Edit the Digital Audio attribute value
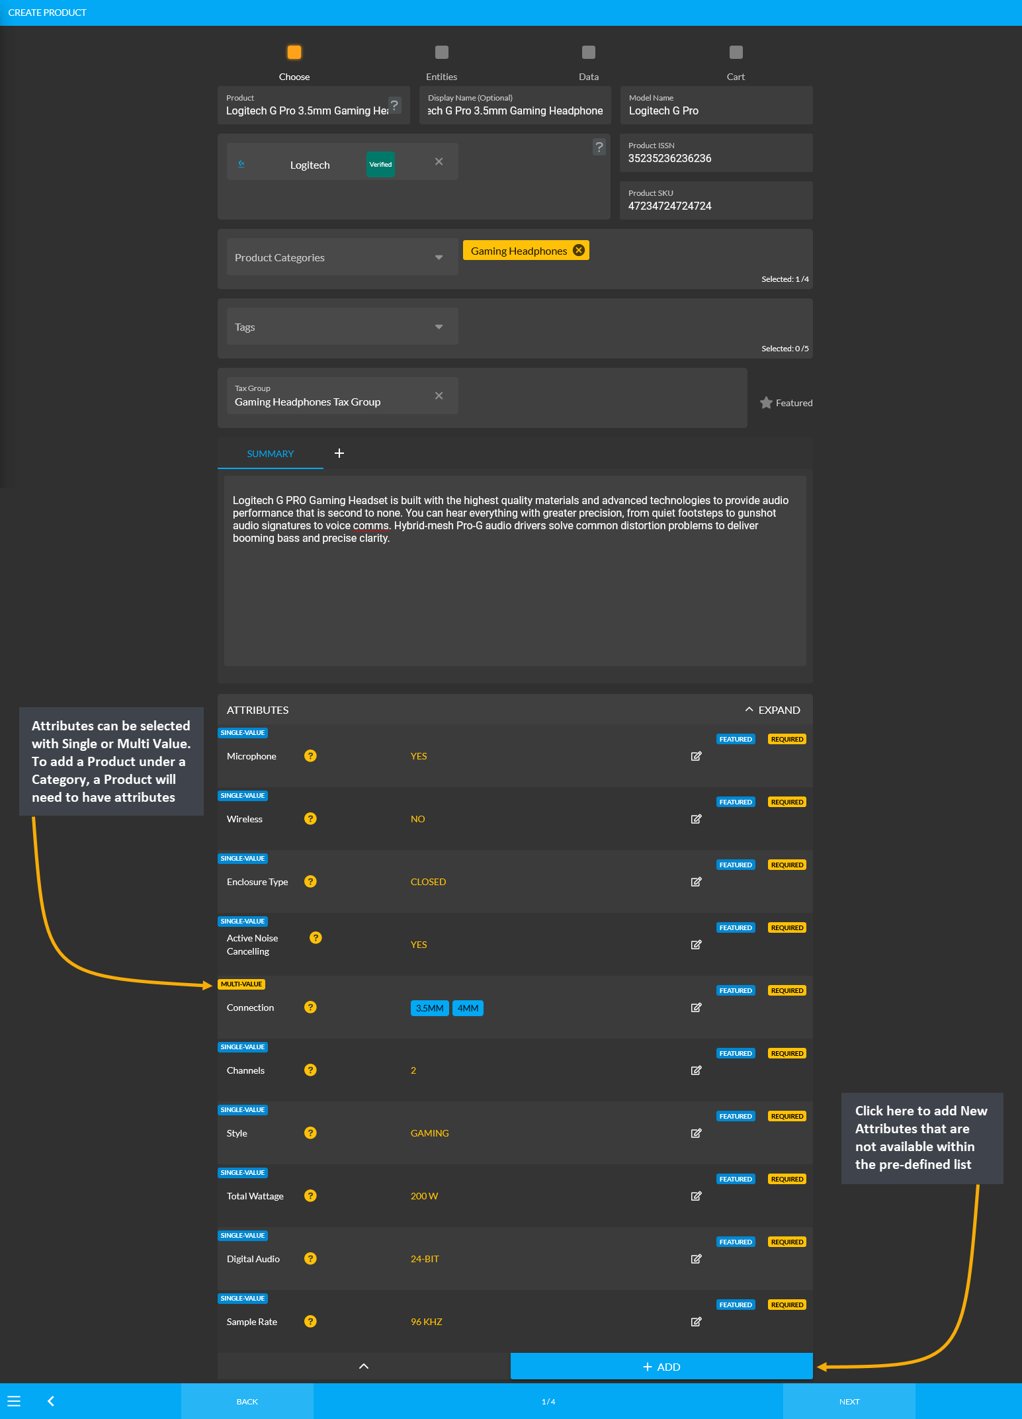This screenshot has width=1022, height=1419. (x=696, y=1259)
